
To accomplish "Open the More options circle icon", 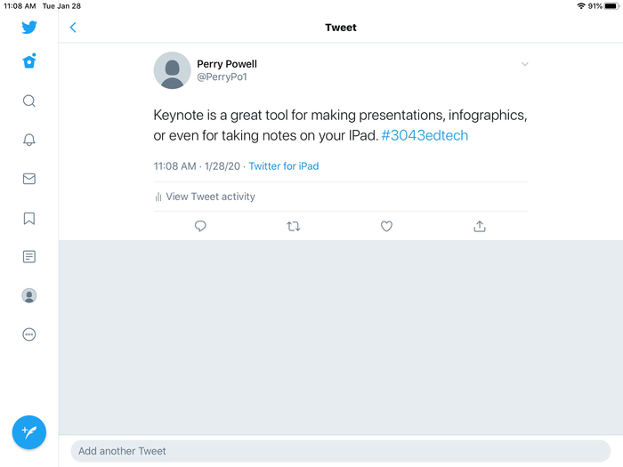I will (29, 334).
